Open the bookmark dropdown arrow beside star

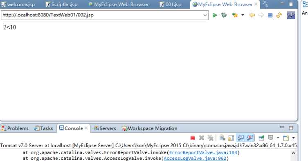click(x=243, y=15)
